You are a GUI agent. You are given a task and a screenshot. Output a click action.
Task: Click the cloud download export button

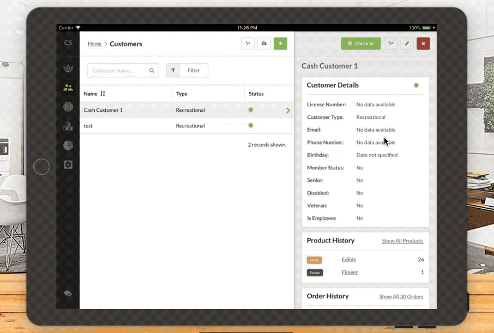[264, 44]
